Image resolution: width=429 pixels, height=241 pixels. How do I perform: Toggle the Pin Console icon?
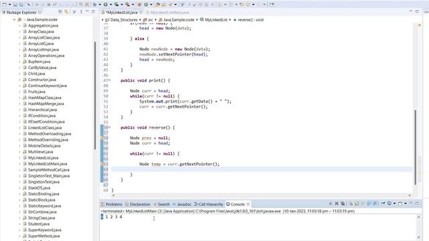[x=383, y=204]
